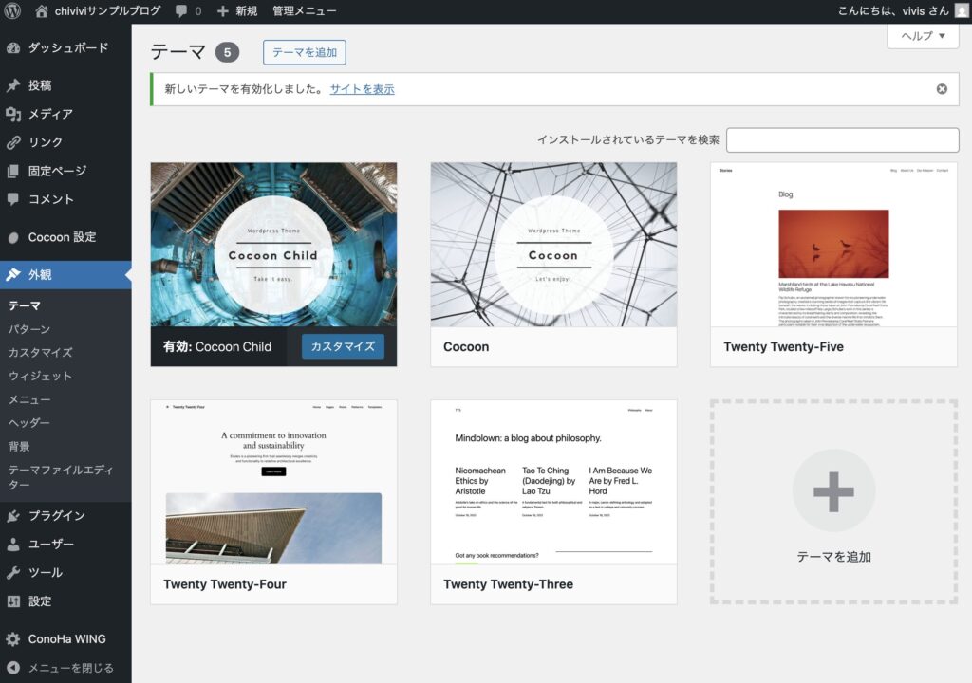
Task: Expand the ヘルプ dropdown tab
Action: (923, 36)
